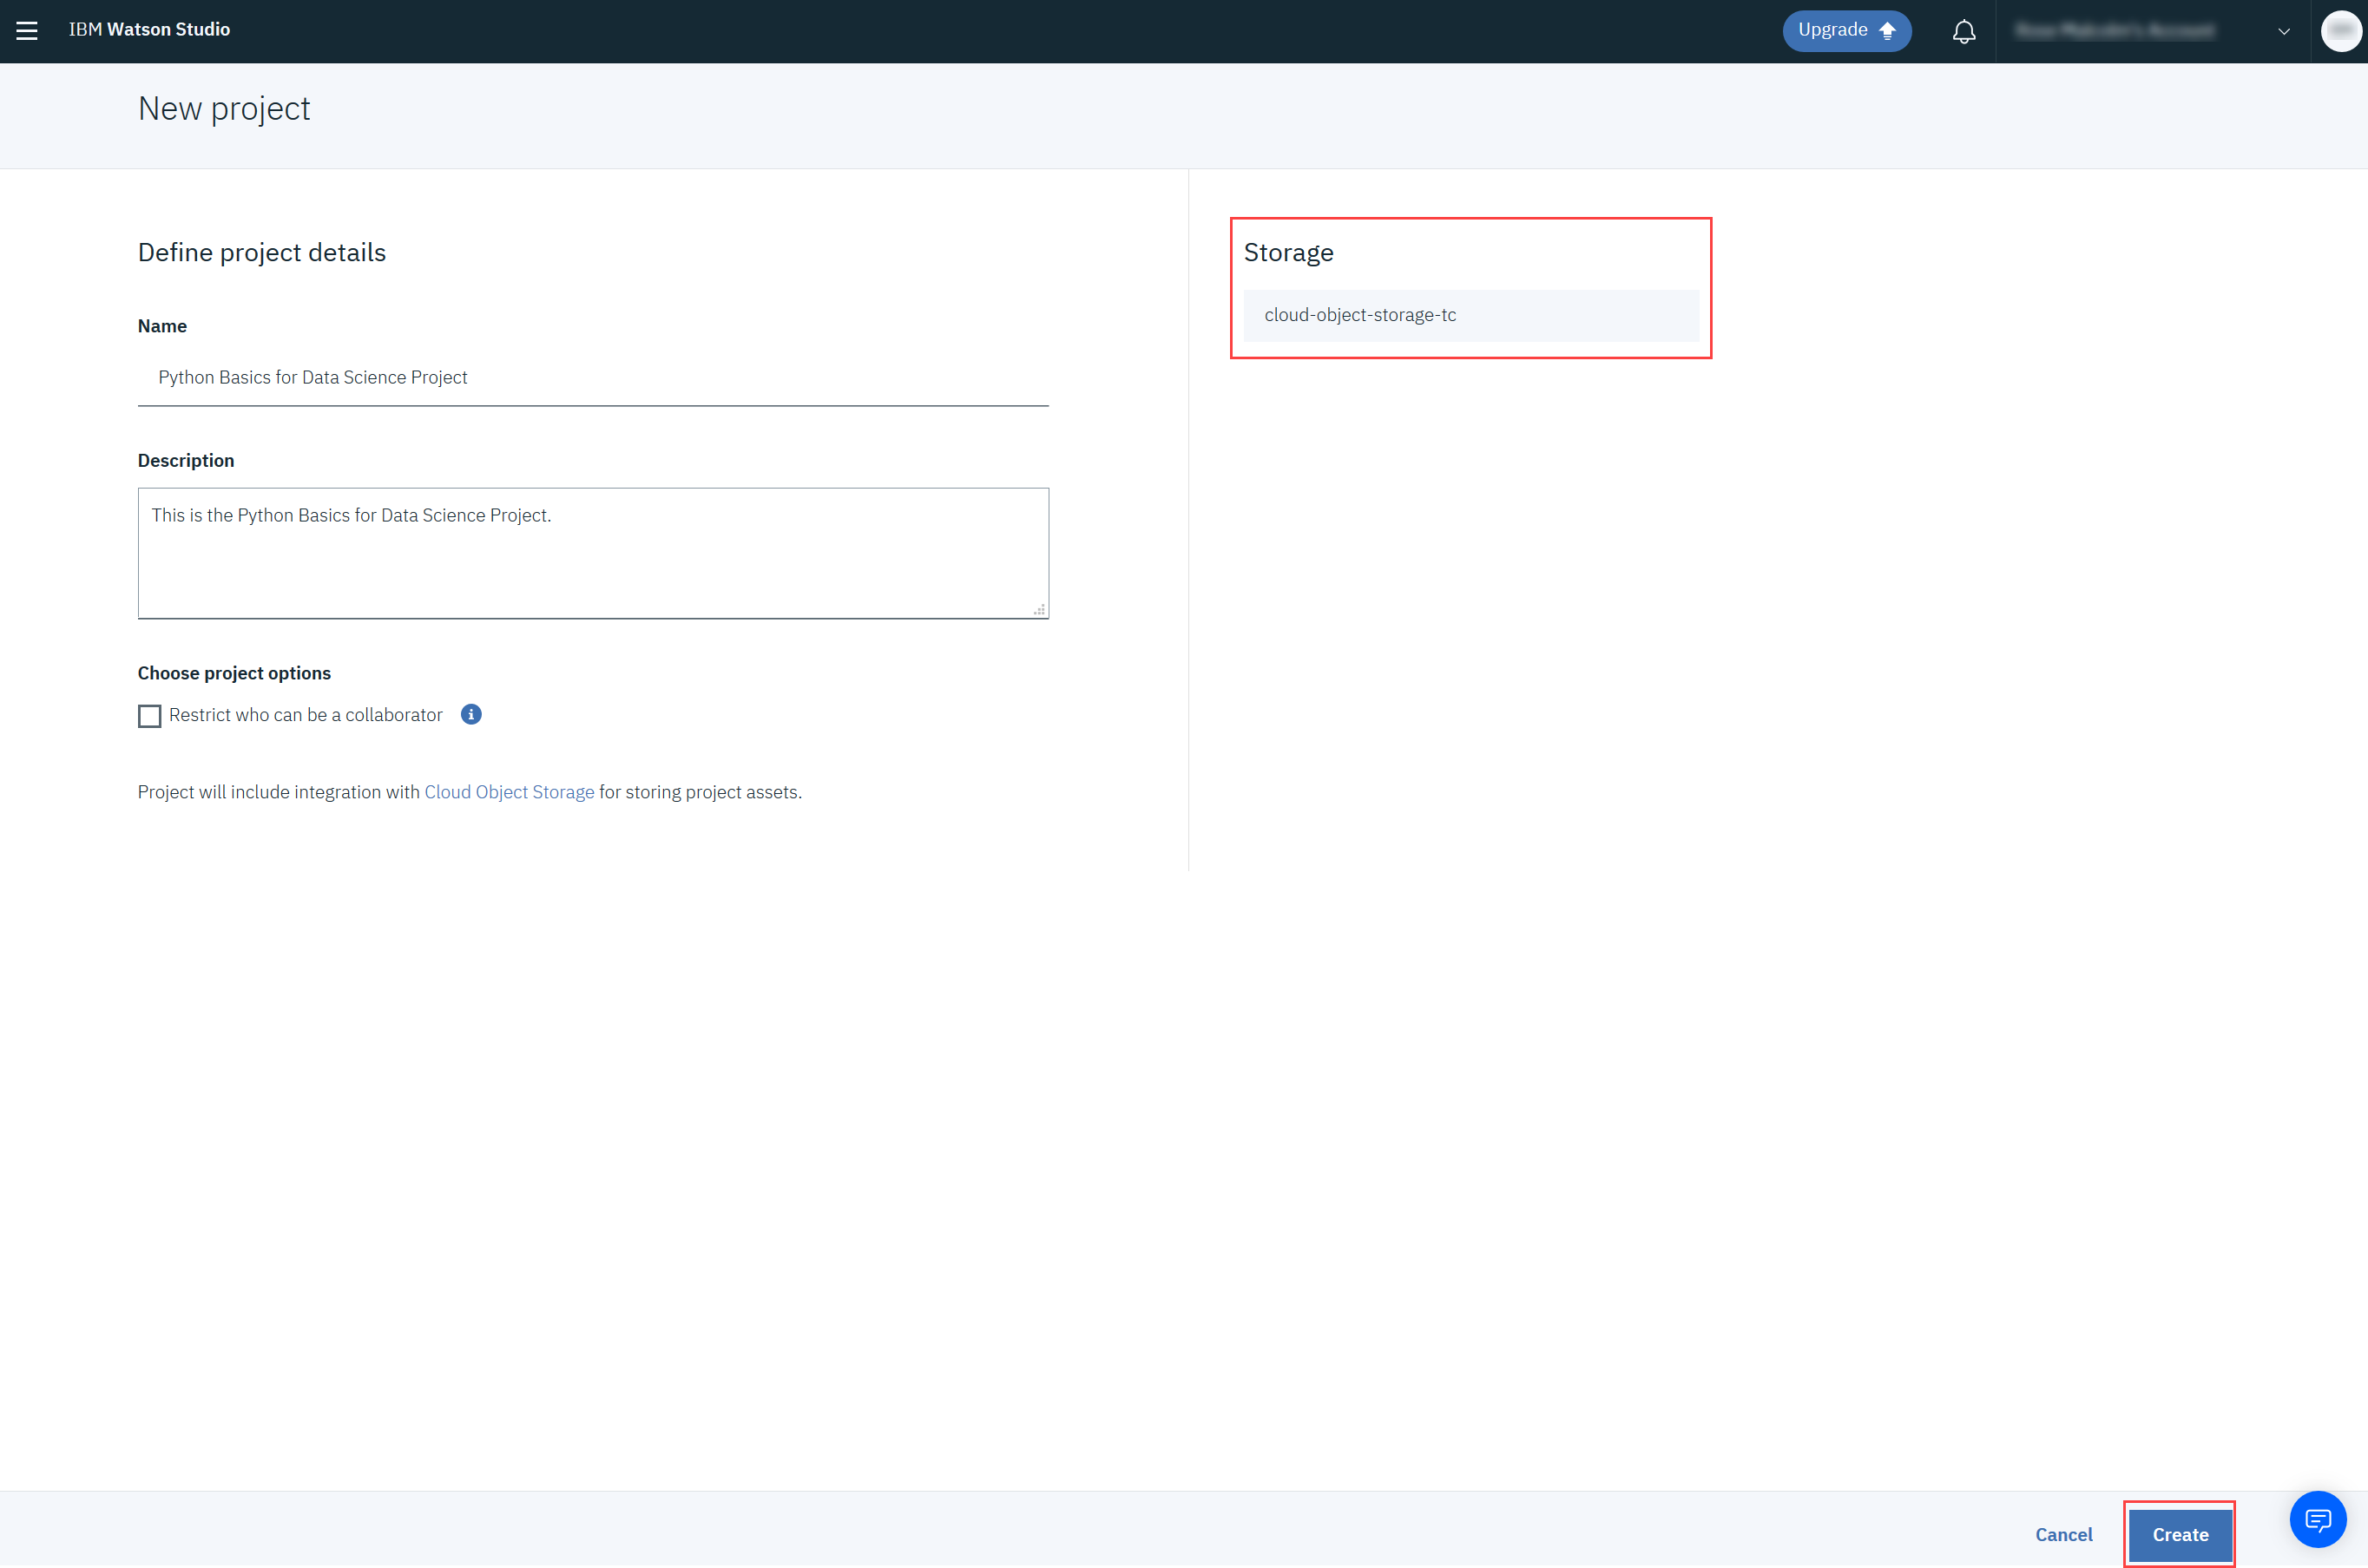2368x1568 pixels.
Task: Click the Description field label
Action: (x=186, y=460)
